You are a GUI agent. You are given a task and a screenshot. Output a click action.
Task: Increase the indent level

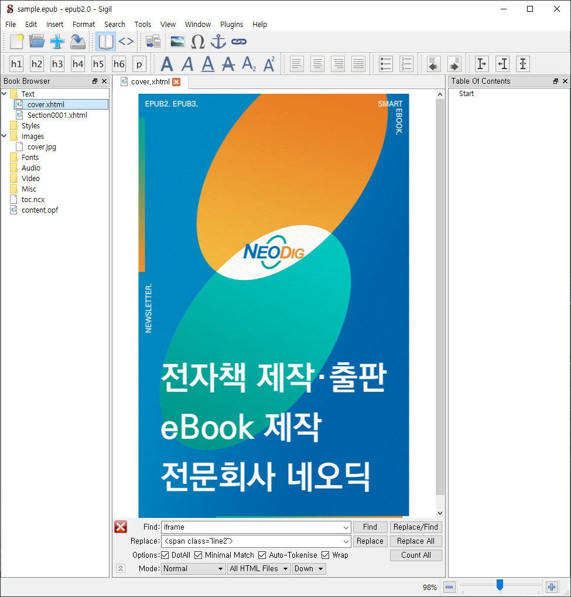[454, 64]
